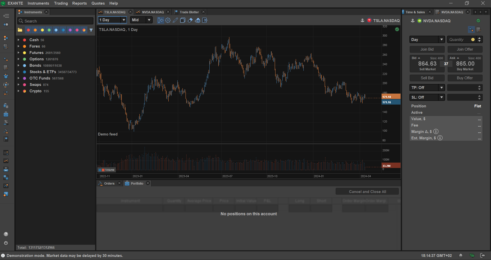
Task: Toggle the red Cash instrument filter
Action: pos(28,30)
